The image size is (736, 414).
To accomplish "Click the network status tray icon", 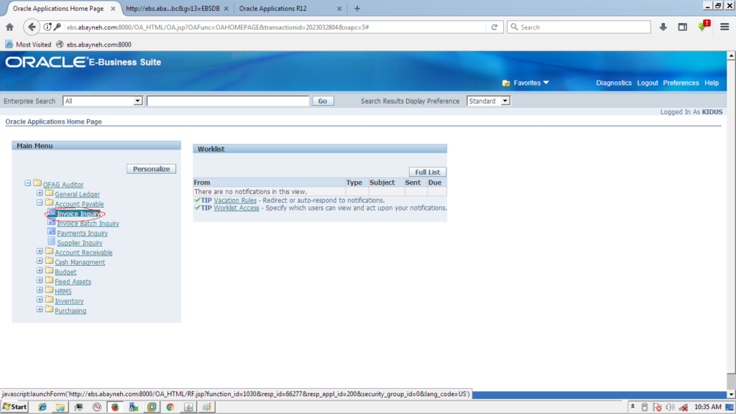I will click(x=684, y=407).
